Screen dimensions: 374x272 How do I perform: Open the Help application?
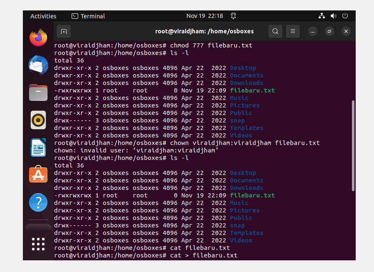pyautogui.click(x=38, y=202)
